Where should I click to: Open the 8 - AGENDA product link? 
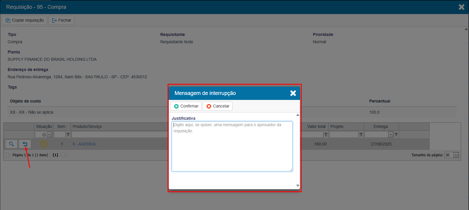click(84, 144)
